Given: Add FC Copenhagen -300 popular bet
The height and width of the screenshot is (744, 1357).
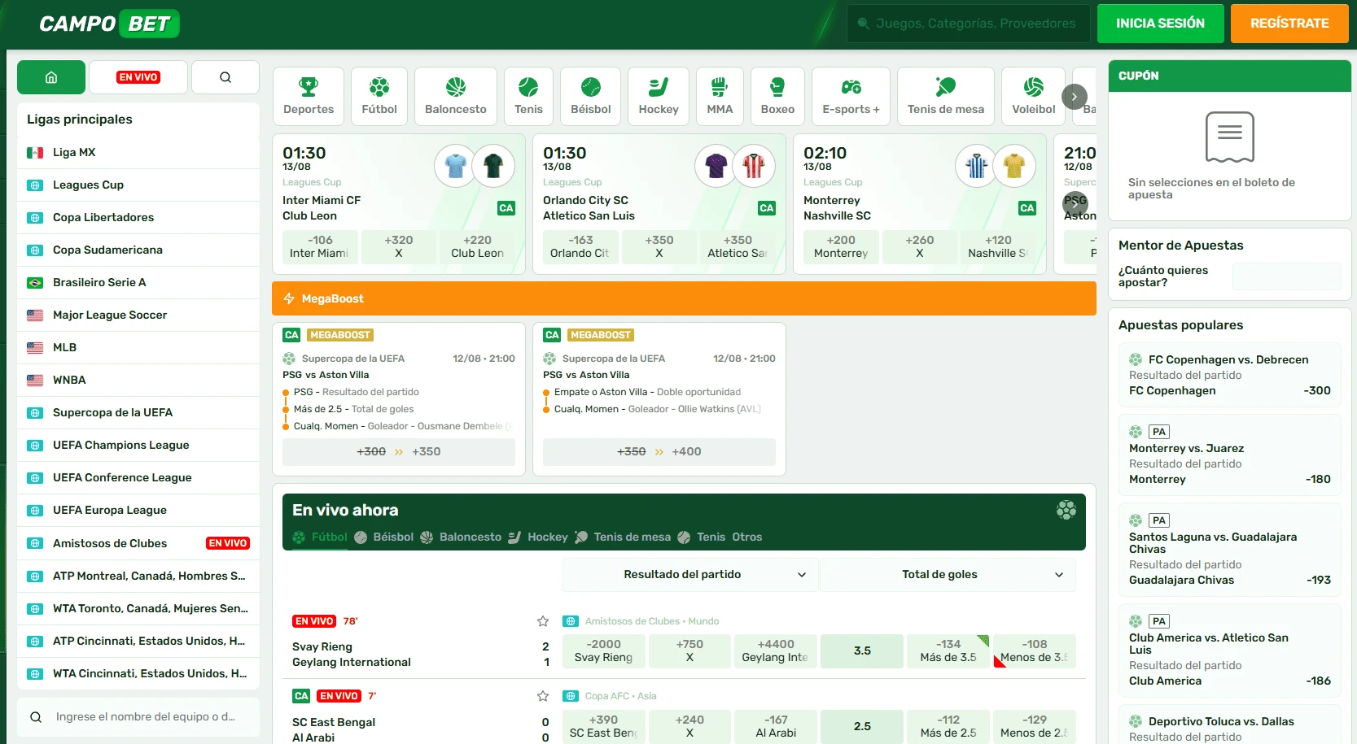Looking at the screenshot, I should (x=1230, y=376).
